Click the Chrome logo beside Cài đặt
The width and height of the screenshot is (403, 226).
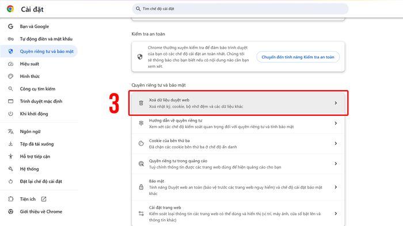(x=10, y=9)
